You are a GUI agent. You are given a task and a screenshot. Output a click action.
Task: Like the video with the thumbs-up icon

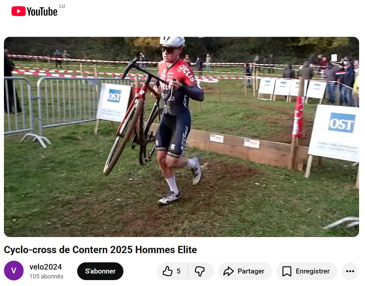167,271
